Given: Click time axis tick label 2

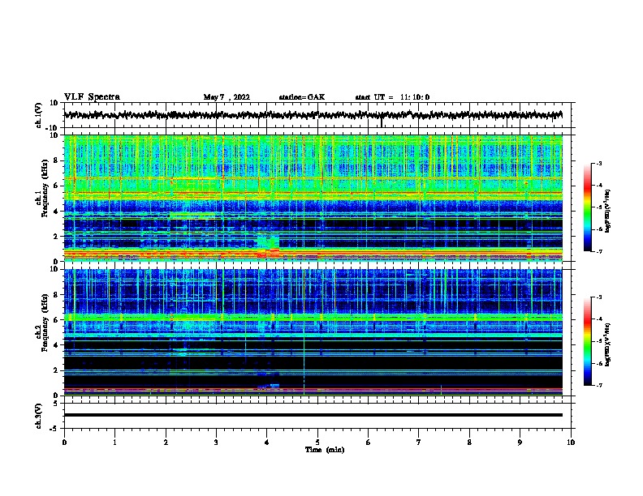Looking at the screenshot, I should 166,443.
